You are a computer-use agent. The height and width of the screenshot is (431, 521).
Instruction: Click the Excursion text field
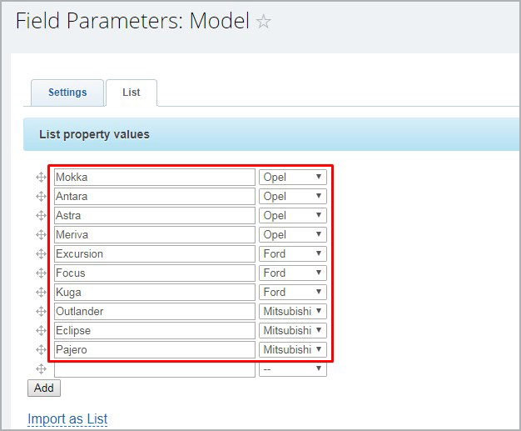click(155, 253)
